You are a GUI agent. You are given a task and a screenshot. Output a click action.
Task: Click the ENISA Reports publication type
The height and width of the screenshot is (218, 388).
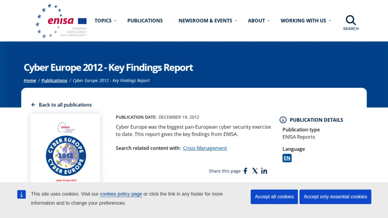tap(299, 137)
